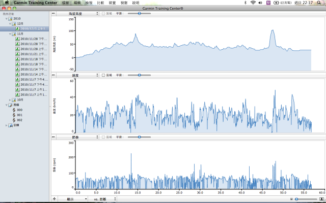This screenshot has width=326, height=203.
Task: Open the volume menu bar icon
Action: click(260, 3)
